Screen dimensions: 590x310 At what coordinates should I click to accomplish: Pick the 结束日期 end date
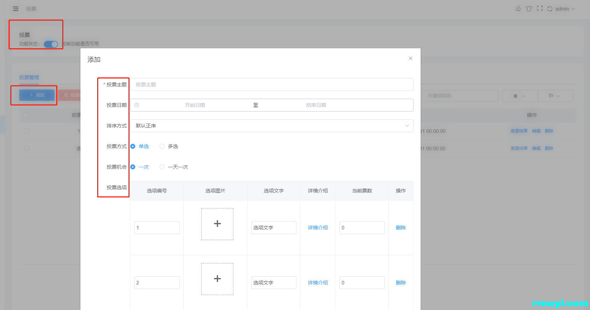coord(316,105)
